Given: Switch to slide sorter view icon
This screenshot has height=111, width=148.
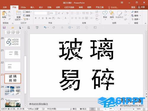Looking at the screenshot, I should click(x=99, y=109).
